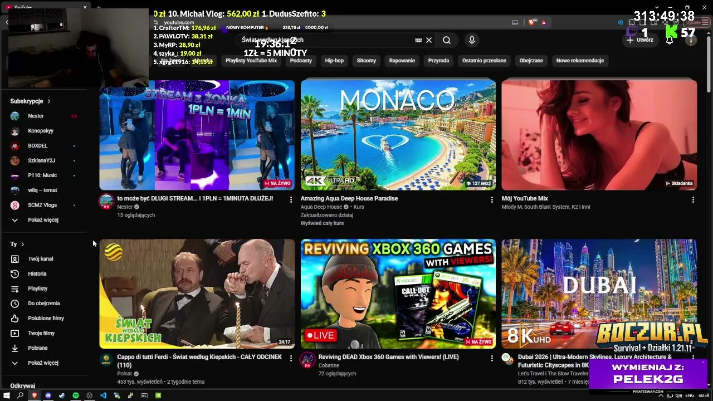Click the Brave Rewards triangle icon

click(543, 22)
